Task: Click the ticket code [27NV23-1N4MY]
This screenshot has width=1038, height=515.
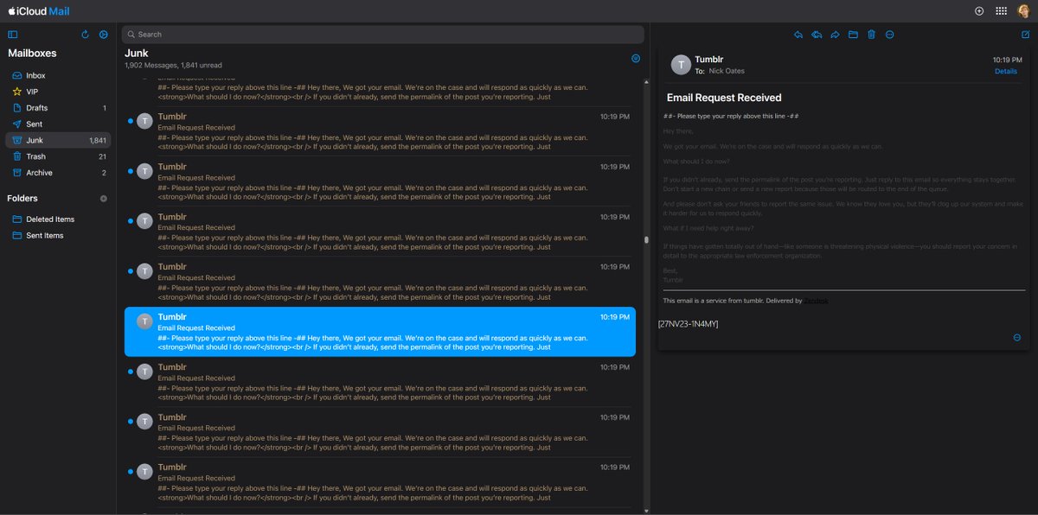Action: (689, 324)
